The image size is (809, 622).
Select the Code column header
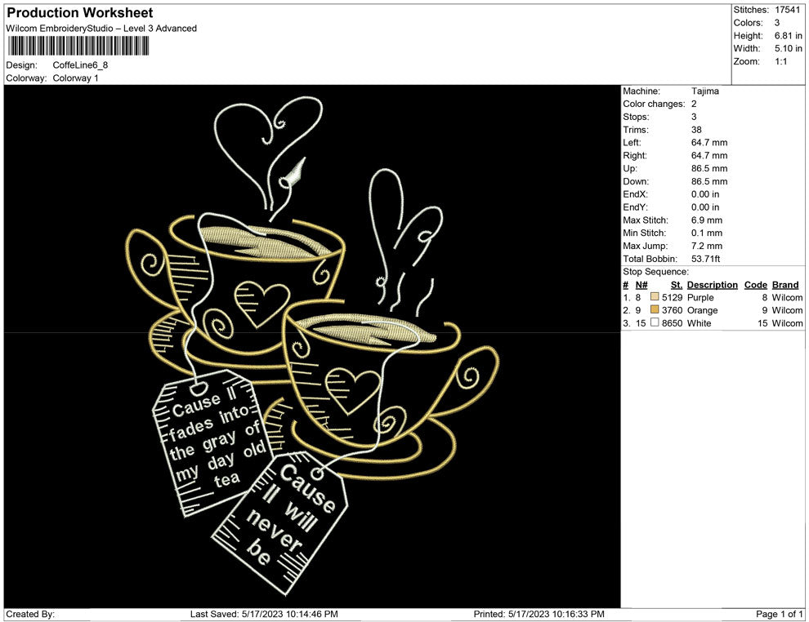click(755, 285)
